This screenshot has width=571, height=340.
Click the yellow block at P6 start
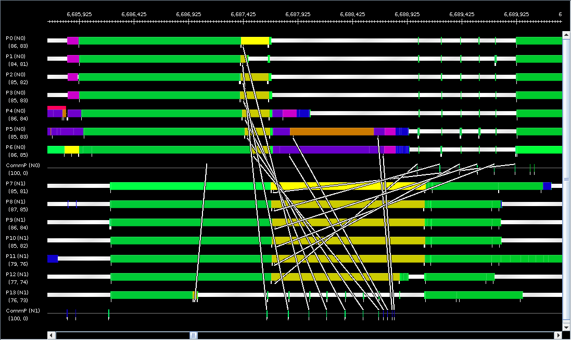coord(72,149)
